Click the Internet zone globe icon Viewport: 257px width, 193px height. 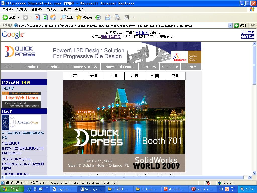click(219, 183)
